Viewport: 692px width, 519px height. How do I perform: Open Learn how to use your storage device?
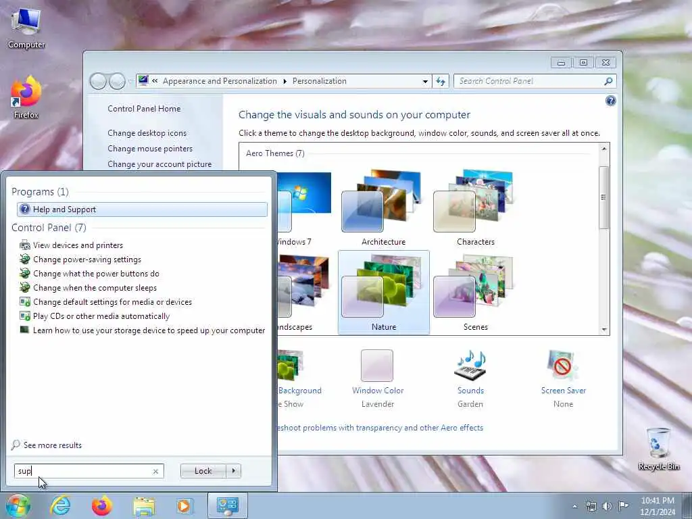coord(143,330)
